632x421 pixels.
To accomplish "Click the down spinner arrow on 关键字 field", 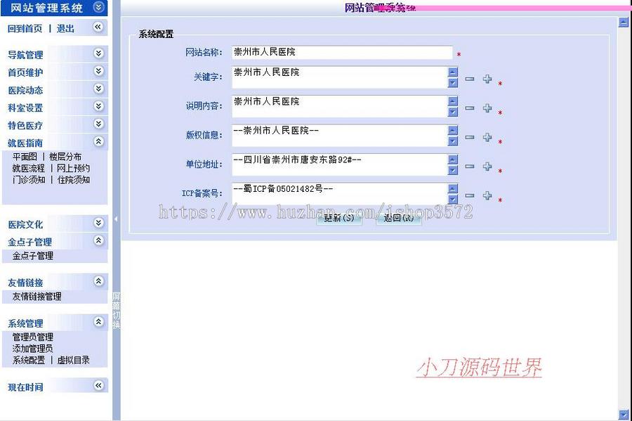I will 452,84.
